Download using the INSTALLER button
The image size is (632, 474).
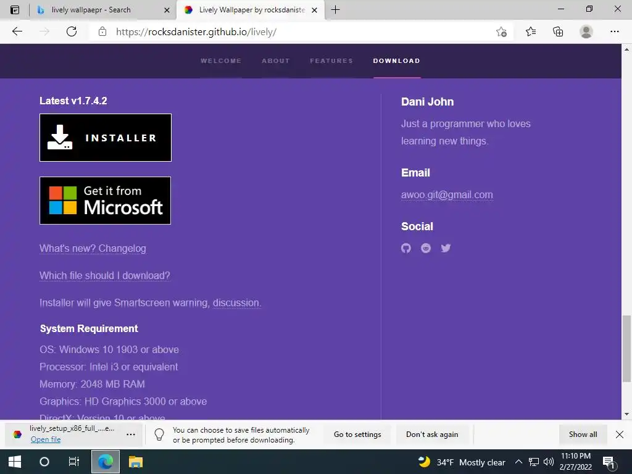tap(106, 138)
